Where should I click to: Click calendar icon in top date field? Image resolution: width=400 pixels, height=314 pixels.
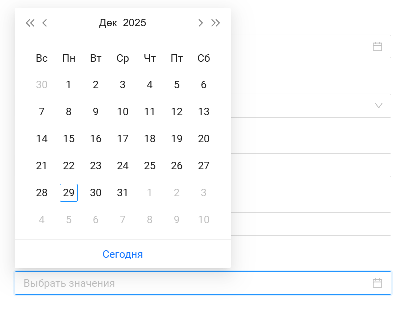[x=377, y=47]
